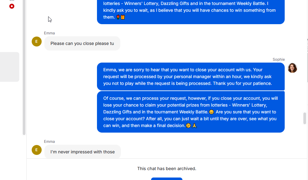Image resolution: width=308 pixels, height=180 pixels.
Task: Click the left sidebar vertical scrollbar
Action: click(x=24, y=68)
